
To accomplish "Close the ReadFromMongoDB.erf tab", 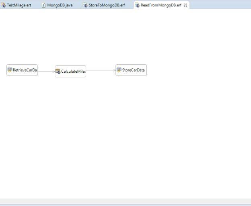I will [x=185, y=5].
